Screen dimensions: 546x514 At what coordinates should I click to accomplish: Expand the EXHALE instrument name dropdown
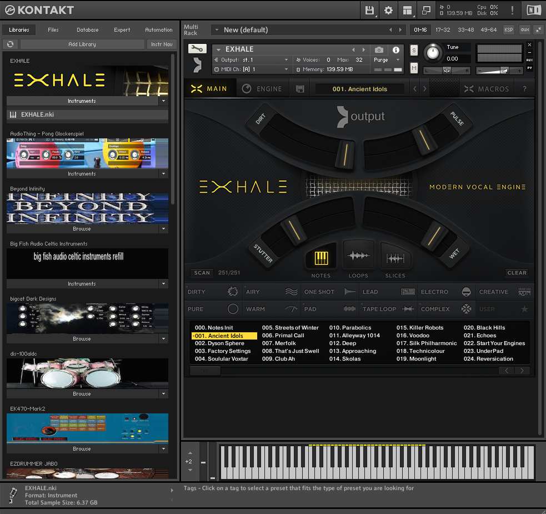pos(219,50)
